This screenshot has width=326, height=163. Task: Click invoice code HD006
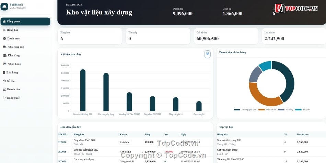click(62, 142)
